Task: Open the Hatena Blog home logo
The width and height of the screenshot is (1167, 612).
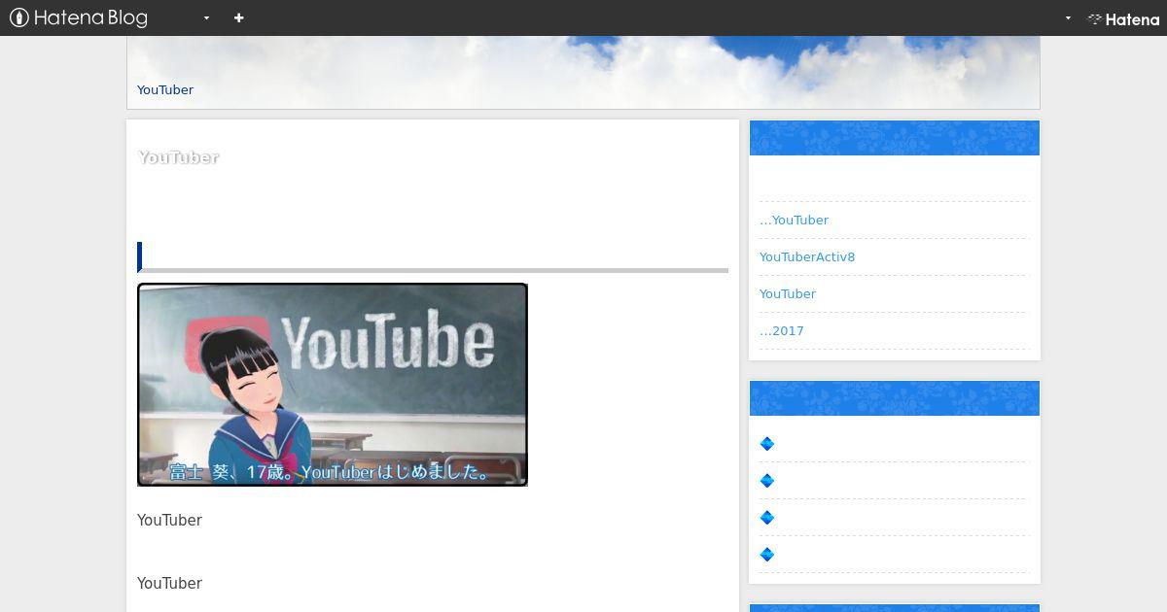Action: coord(79,17)
